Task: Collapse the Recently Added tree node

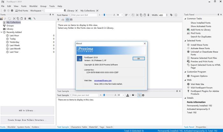Action: click(1, 32)
